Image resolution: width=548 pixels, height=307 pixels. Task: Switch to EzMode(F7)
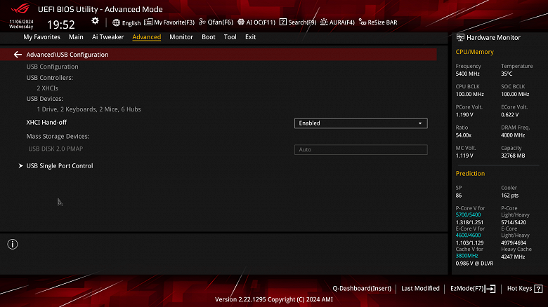(x=467, y=289)
